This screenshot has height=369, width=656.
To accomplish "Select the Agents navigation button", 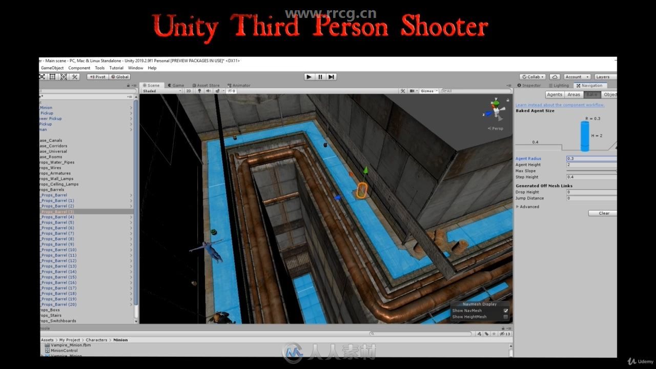I will click(555, 94).
